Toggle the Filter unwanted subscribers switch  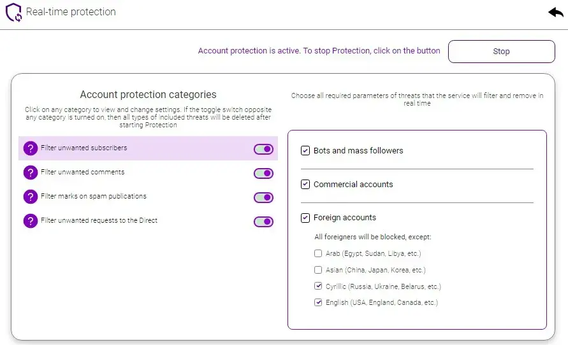tap(263, 149)
